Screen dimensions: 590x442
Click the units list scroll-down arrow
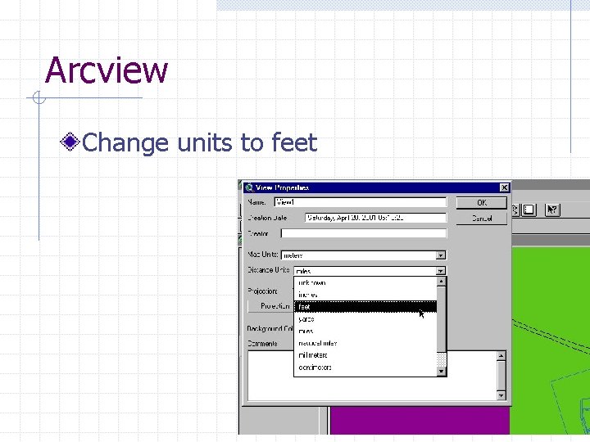[442, 372]
